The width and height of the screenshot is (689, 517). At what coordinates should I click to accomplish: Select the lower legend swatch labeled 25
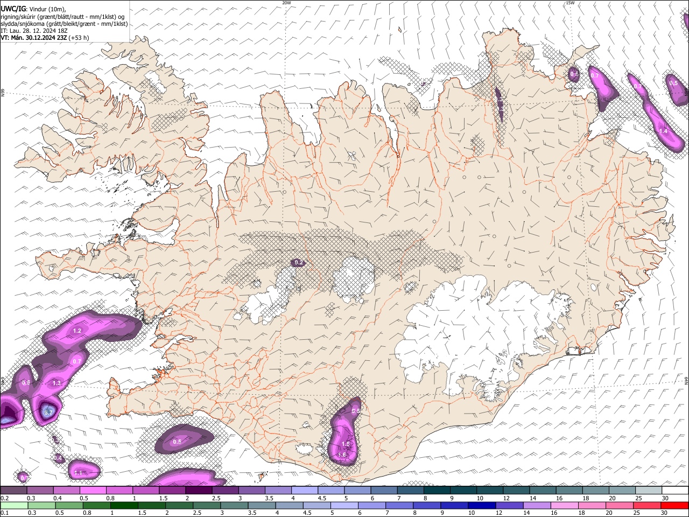pyautogui.click(x=646, y=505)
